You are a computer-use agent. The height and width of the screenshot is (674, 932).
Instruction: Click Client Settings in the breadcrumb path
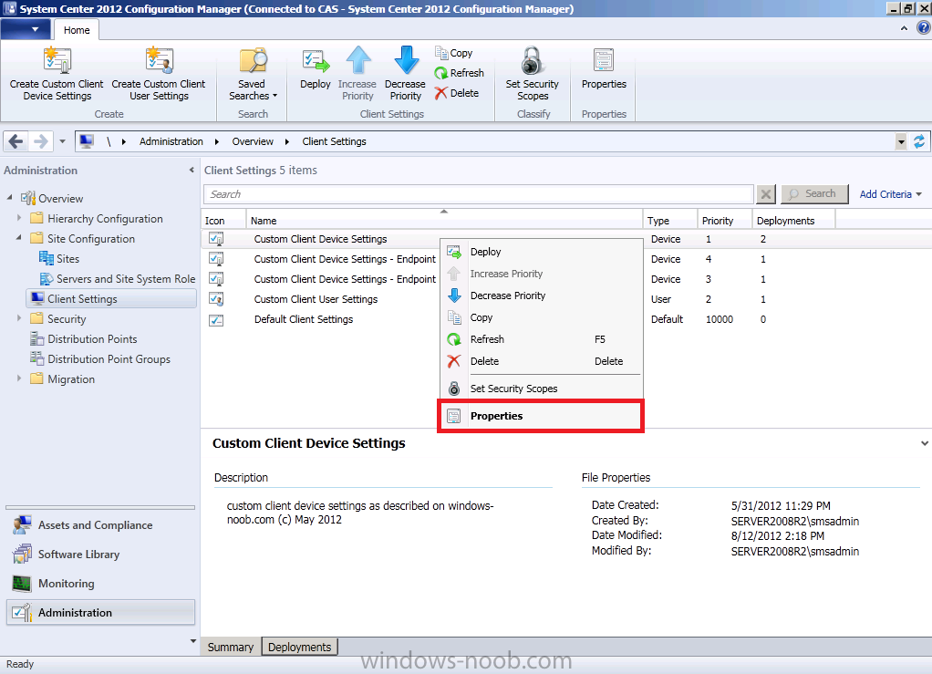pyautogui.click(x=334, y=141)
